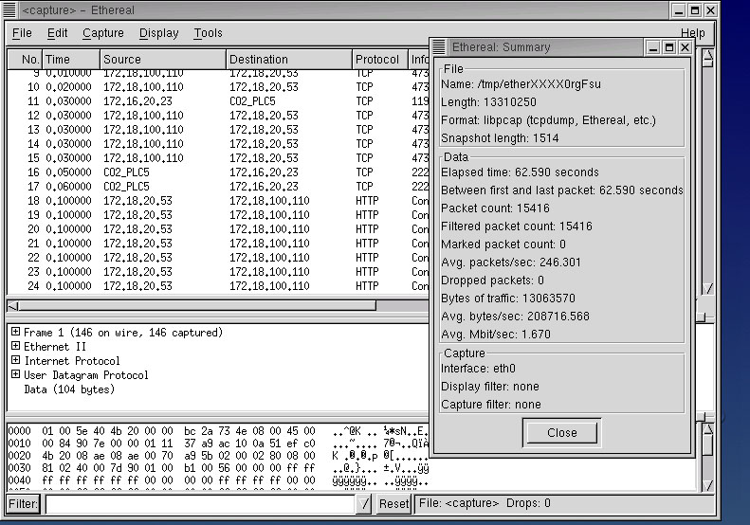Open the Help menu
Screen dimensions: 750x525
coord(692,33)
